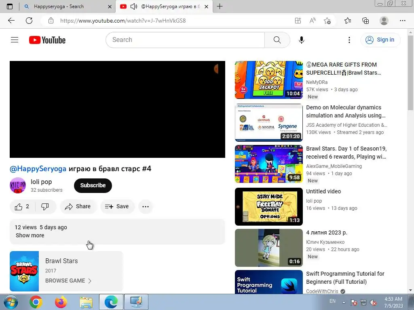Click the Subscribe button
The image size is (414, 310).
tap(93, 186)
